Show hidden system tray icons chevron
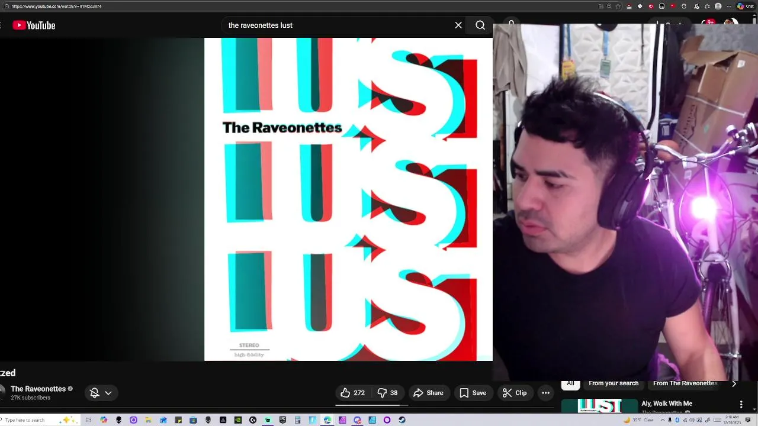The width and height of the screenshot is (758, 426). 663,420
